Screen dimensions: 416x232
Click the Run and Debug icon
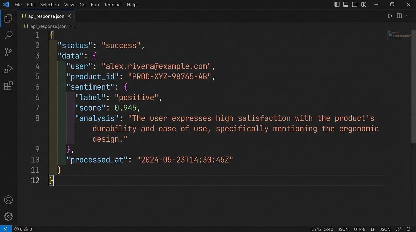pyautogui.click(x=8, y=69)
